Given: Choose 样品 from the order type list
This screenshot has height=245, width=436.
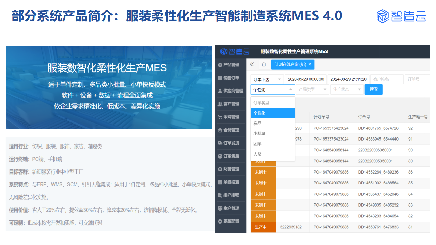Looking at the screenshot, I should pyautogui.click(x=272, y=124).
